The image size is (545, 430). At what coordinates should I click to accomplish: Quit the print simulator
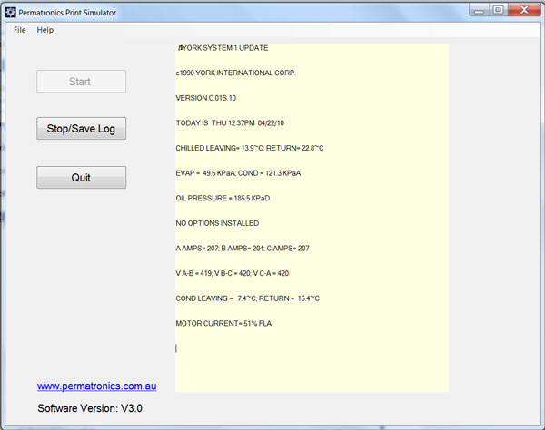(82, 177)
